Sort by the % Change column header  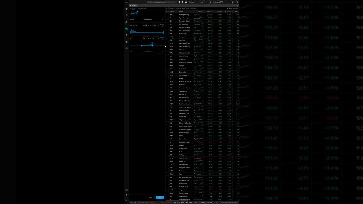pos(228,12)
